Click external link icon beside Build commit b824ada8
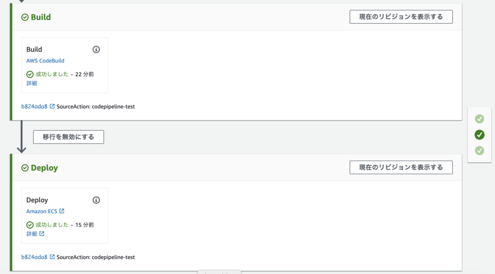Screen dimensions: 495x274 click(52, 107)
